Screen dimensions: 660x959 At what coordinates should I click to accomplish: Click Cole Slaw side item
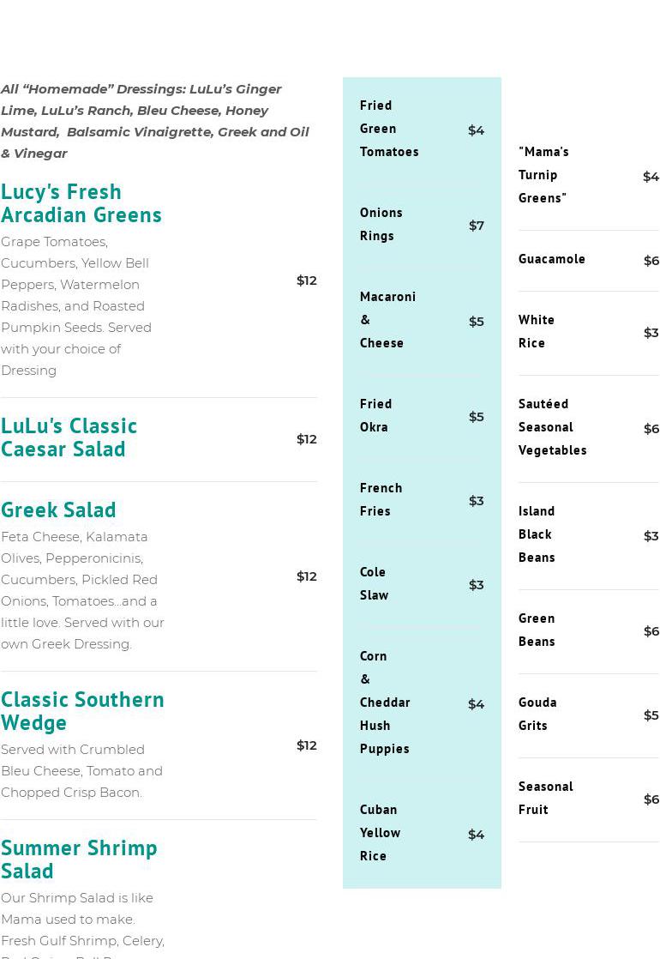(374, 583)
